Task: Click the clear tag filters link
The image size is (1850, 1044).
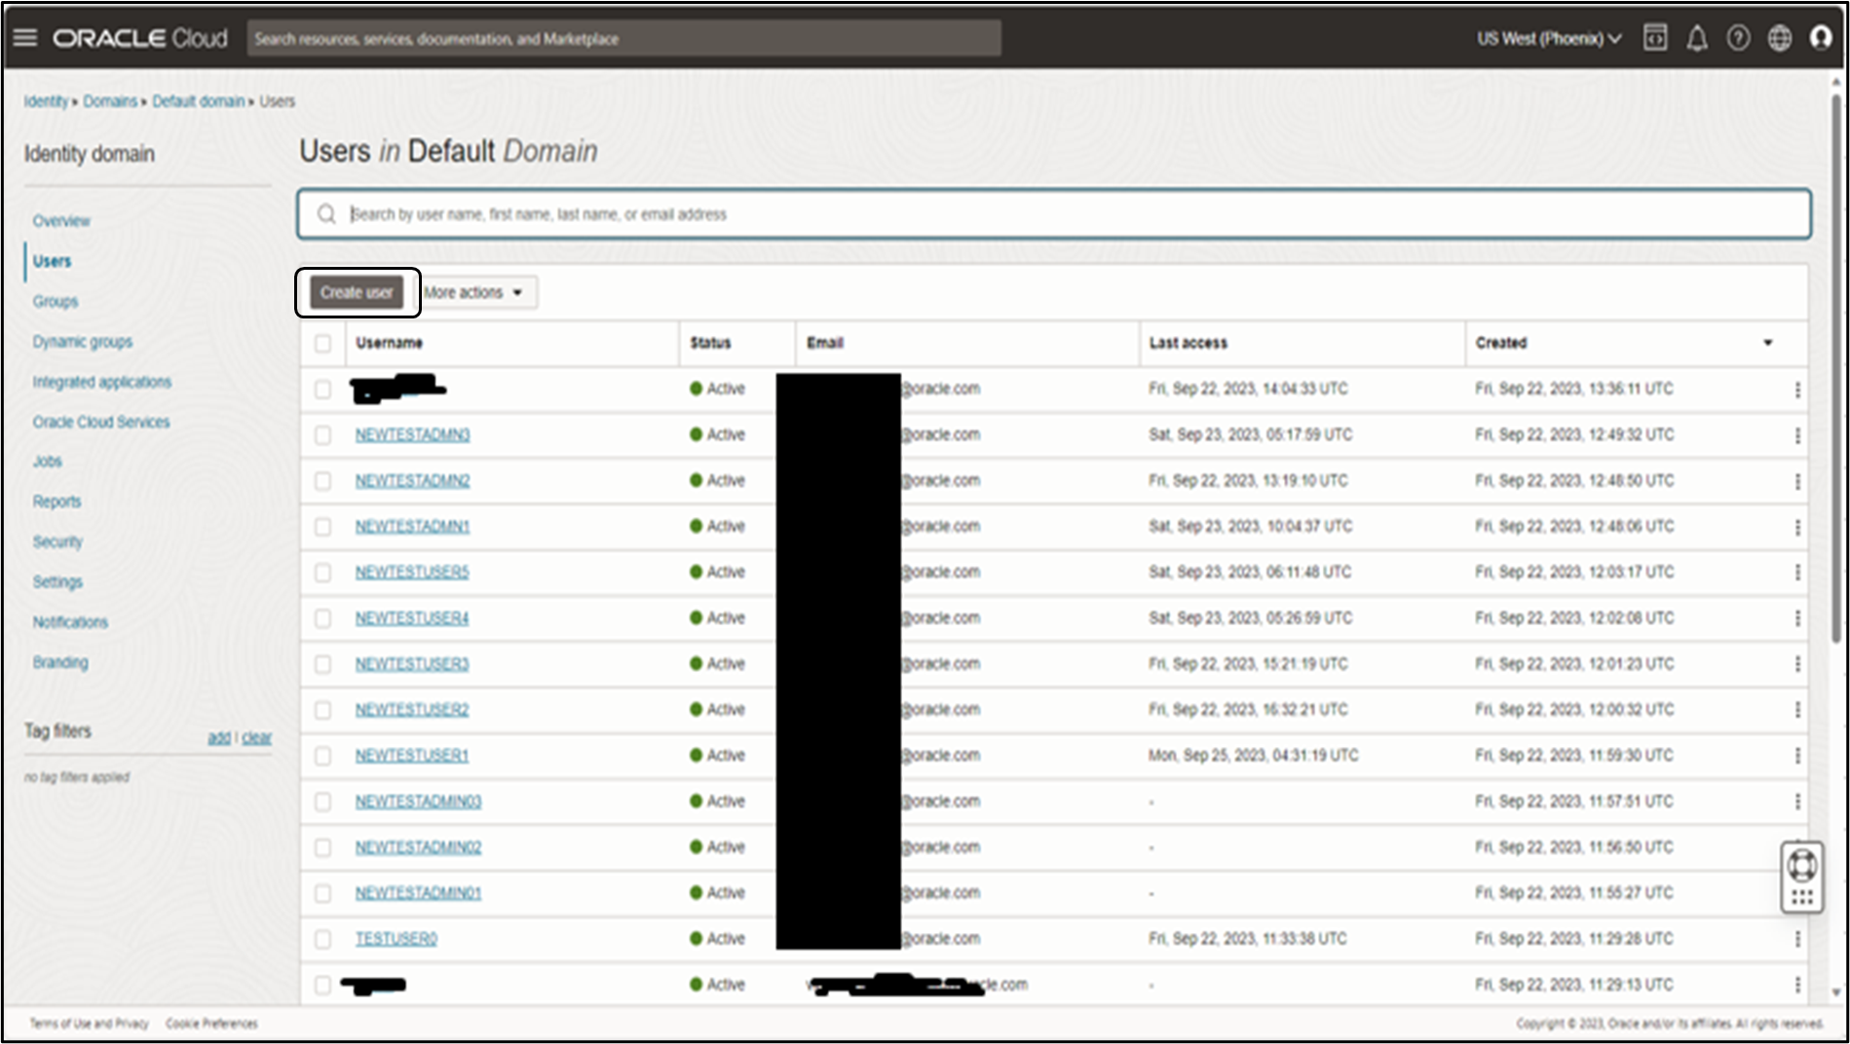Action: tap(257, 738)
